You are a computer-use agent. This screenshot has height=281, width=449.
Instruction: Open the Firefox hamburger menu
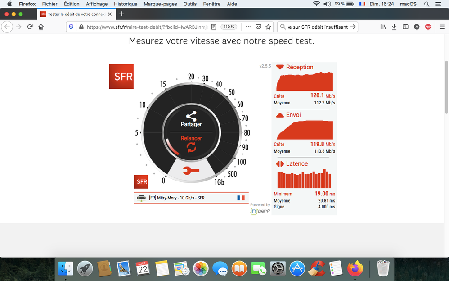(440, 27)
